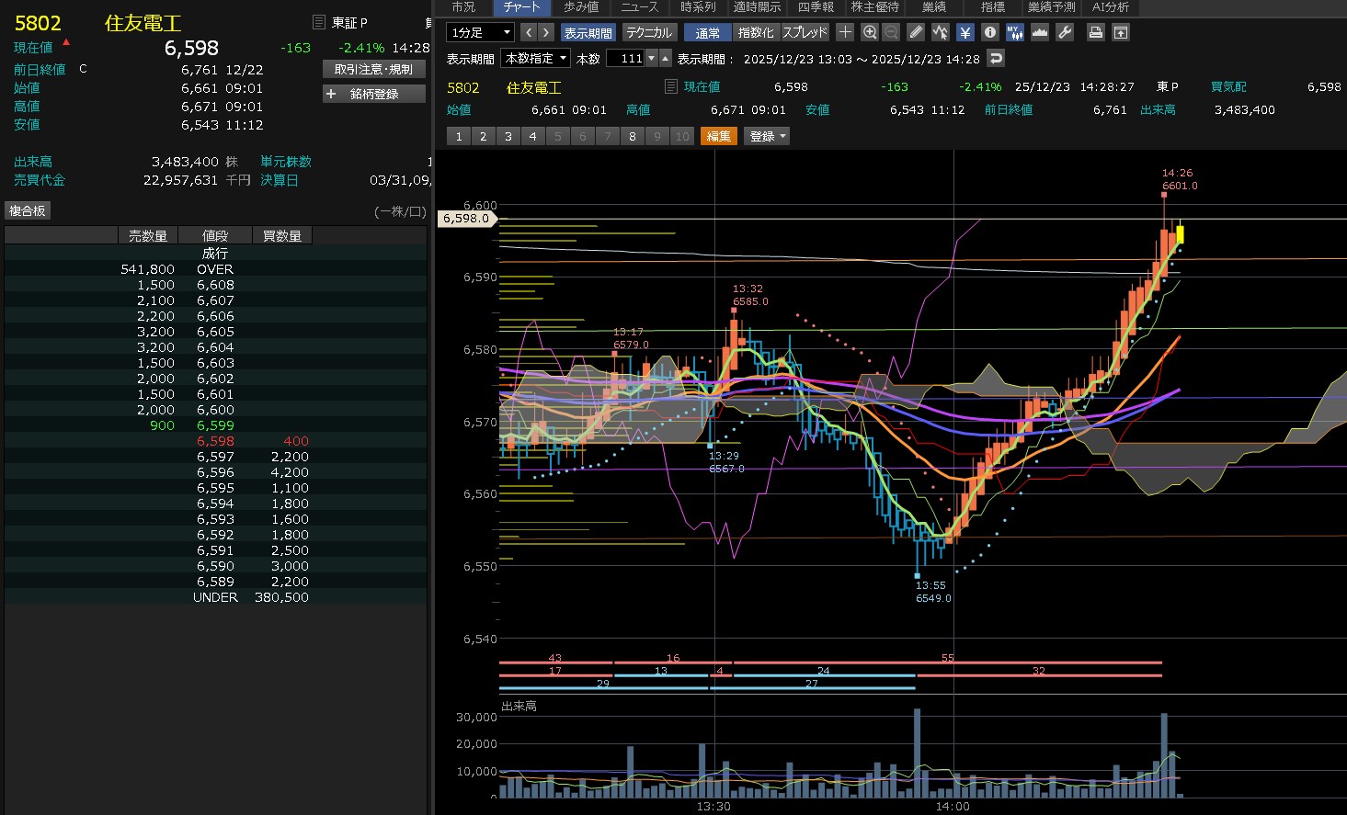Toggle 指数化 indexed chart mode
Viewport: 1347px width, 815px height.
pos(756,32)
